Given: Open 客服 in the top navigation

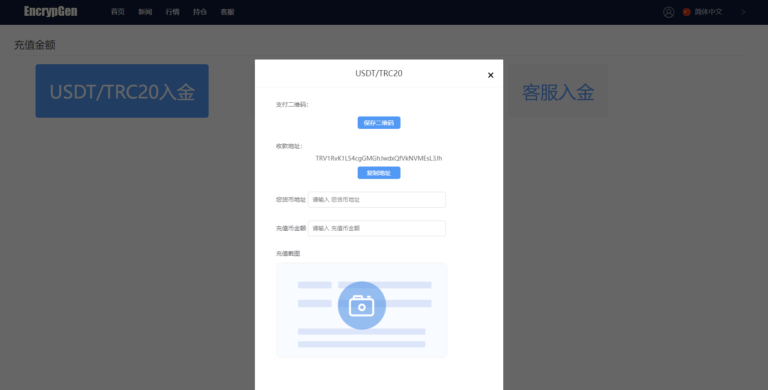Looking at the screenshot, I should pos(227,12).
